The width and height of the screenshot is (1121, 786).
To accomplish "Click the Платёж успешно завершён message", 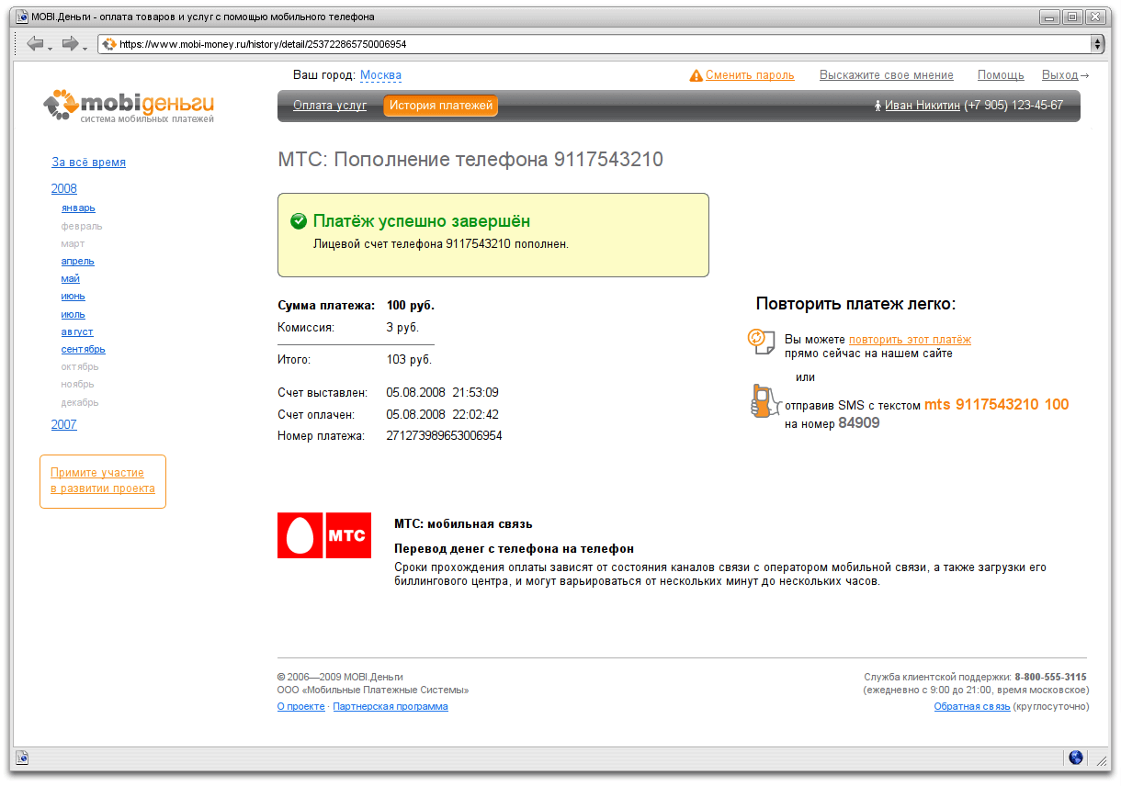I will tap(422, 221).
